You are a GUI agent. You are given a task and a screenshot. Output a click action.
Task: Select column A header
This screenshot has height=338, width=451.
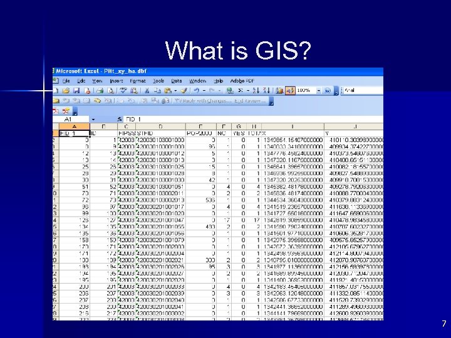pyautogui.click(x=75, y=126)
